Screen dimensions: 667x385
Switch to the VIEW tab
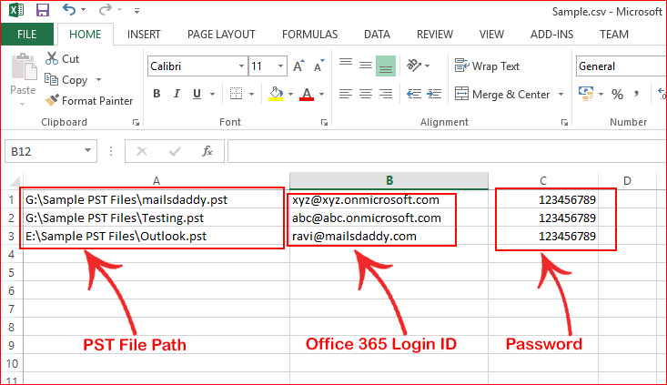(x=491, y=34)
